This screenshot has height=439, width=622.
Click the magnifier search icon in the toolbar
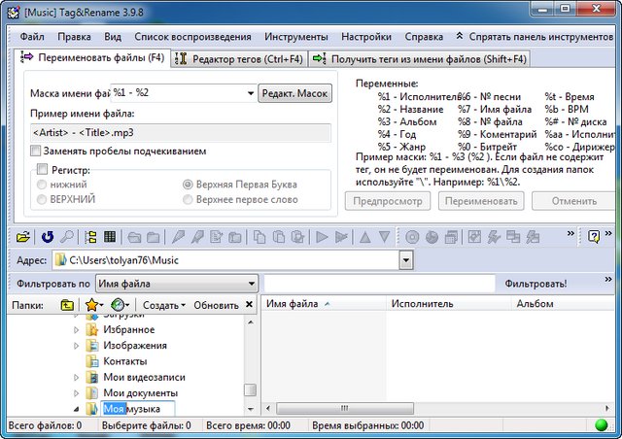[66, 236]
